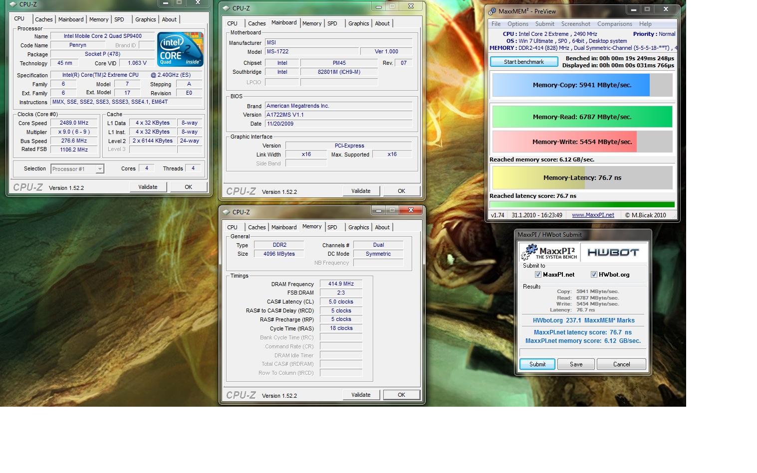Click Submit in HWbot Submit dialog
This screenshot has width=757, height=473.
pos(537,364)
